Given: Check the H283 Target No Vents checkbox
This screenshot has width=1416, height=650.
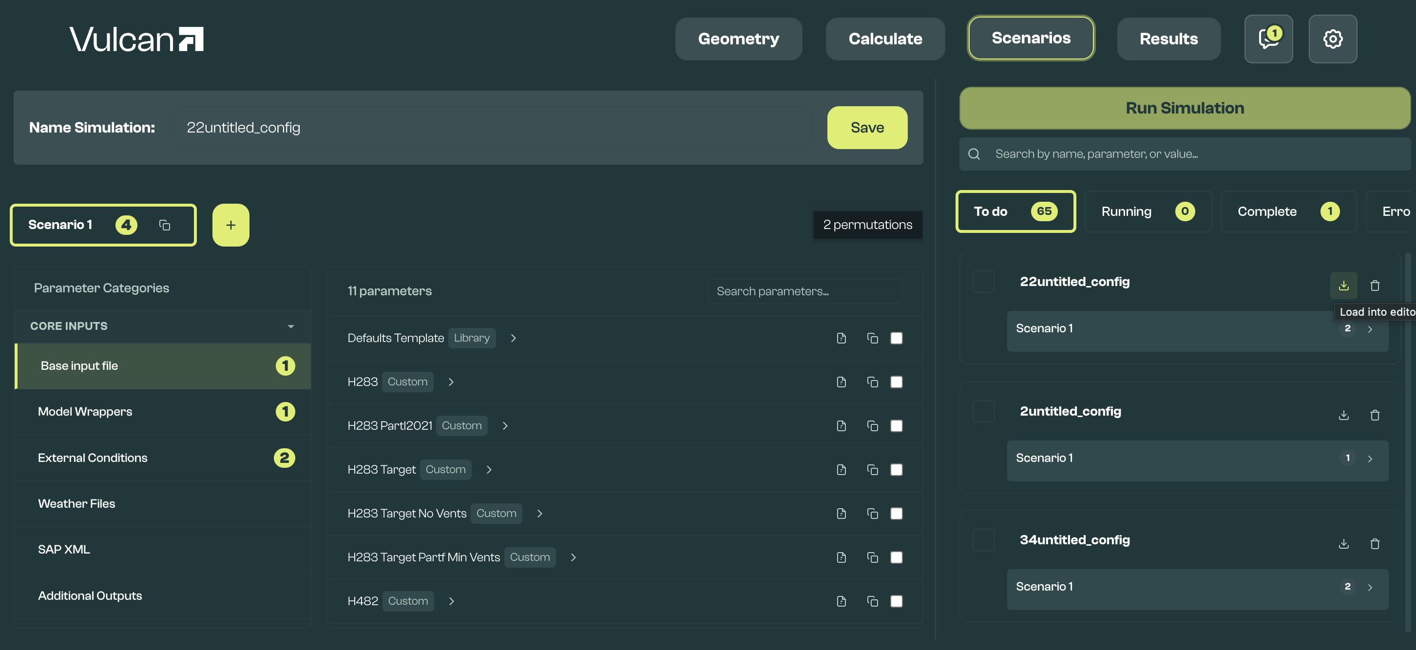Looking at the screenshot, I should [897, 513].
